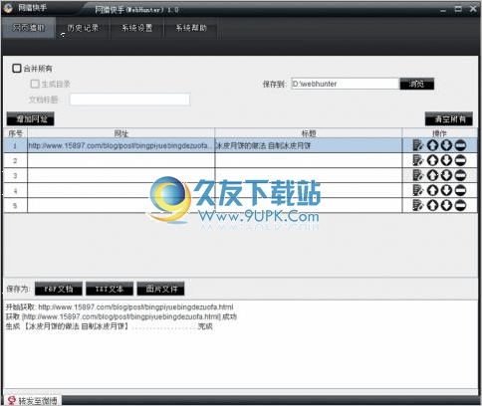Click edit icon in row 2
482x406 pixels.
pyautogui.click(x=417, y=160)
